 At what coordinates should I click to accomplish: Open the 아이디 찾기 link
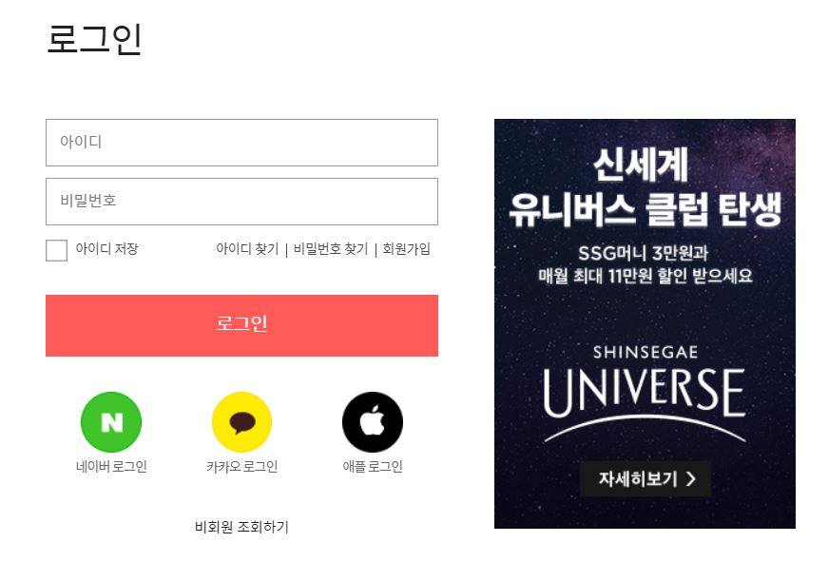coord(247,249)
